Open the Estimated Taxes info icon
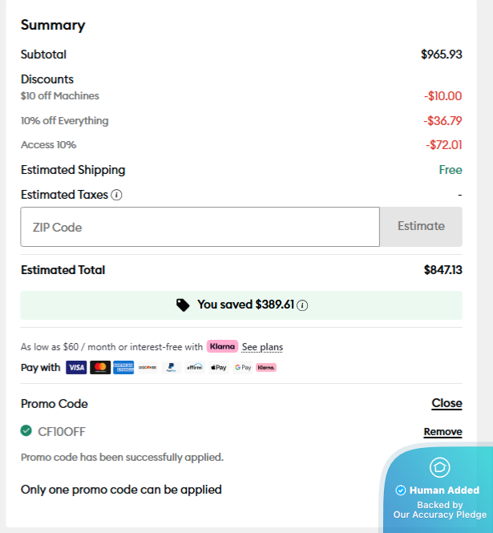 117,195
